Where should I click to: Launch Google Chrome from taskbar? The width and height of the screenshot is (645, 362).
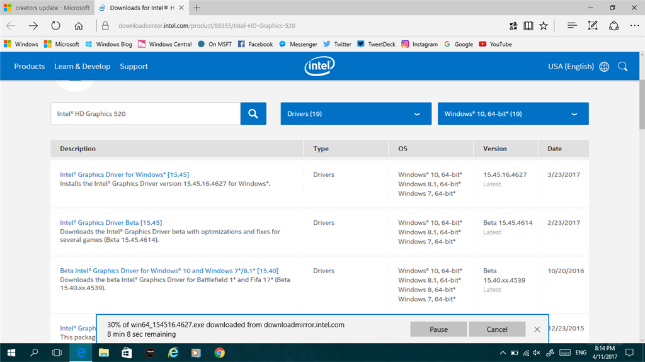(x=219, y=353)
